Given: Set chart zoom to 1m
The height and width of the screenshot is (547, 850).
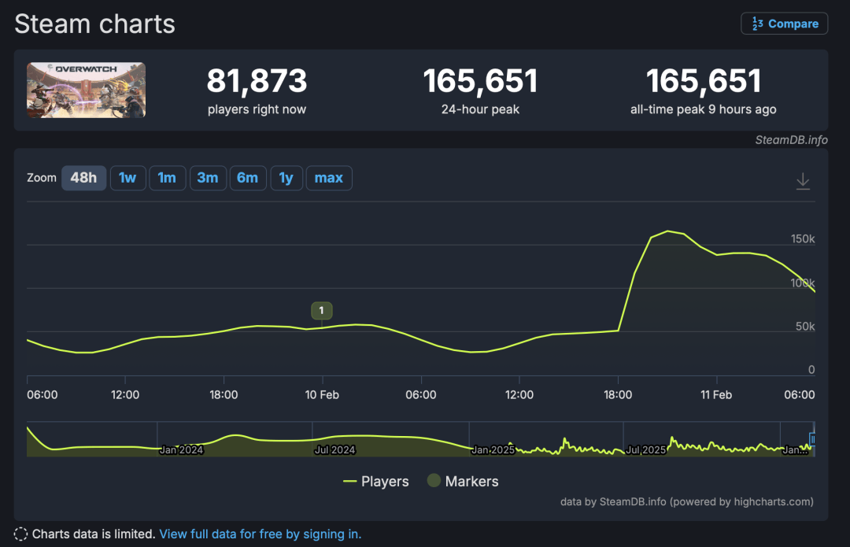Looking at the screenshot, I should [x=167, y=178].
